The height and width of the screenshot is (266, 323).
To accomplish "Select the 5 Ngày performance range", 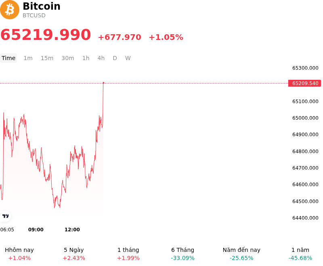I will tap(74, 254).
